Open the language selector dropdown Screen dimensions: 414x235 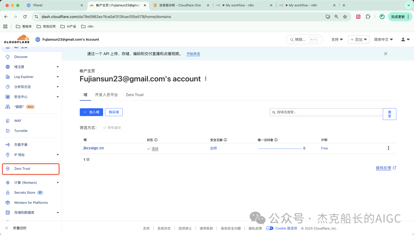point(383,39)
